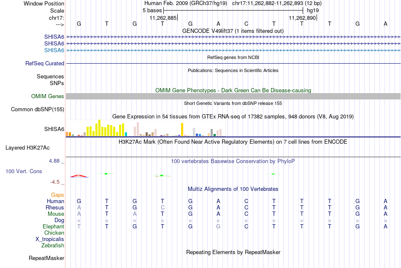The height and width of the screenshot is (268, 401).
Task: Open the 'RefSeq genes from NCBI' track title
Action: click(233, 57)
